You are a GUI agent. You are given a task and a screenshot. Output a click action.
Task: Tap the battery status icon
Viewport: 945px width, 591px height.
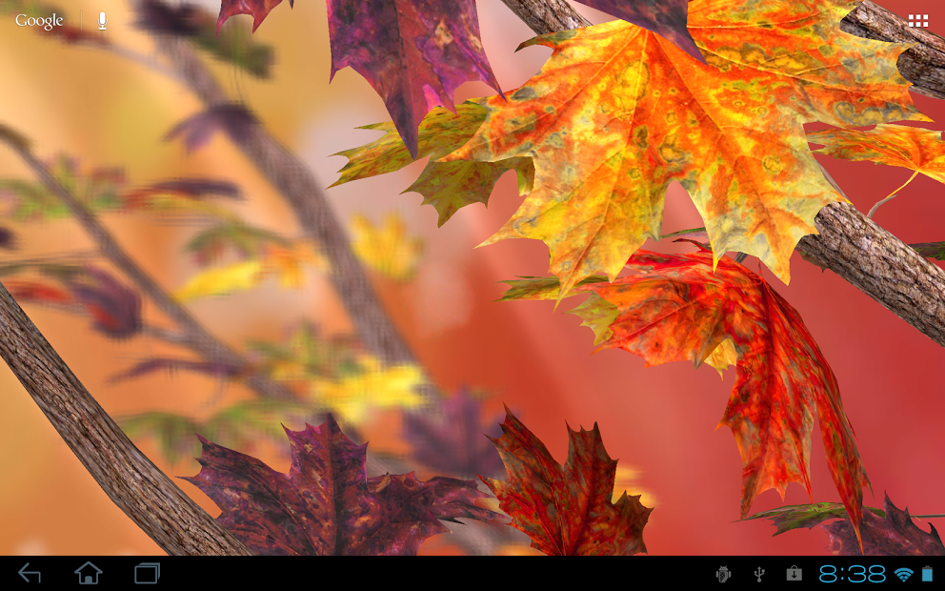(x=926, y=575)
